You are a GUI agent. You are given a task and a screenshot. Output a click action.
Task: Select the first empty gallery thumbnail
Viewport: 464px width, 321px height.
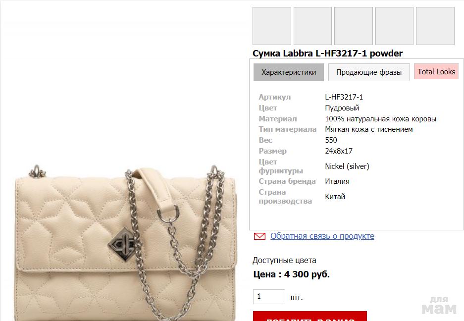click(272, 26)
